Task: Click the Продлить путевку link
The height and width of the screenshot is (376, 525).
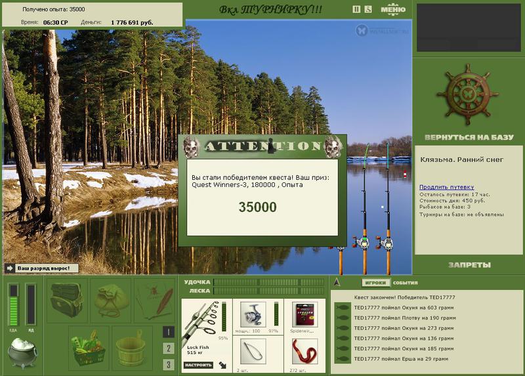Action: [x=446, y=187]
